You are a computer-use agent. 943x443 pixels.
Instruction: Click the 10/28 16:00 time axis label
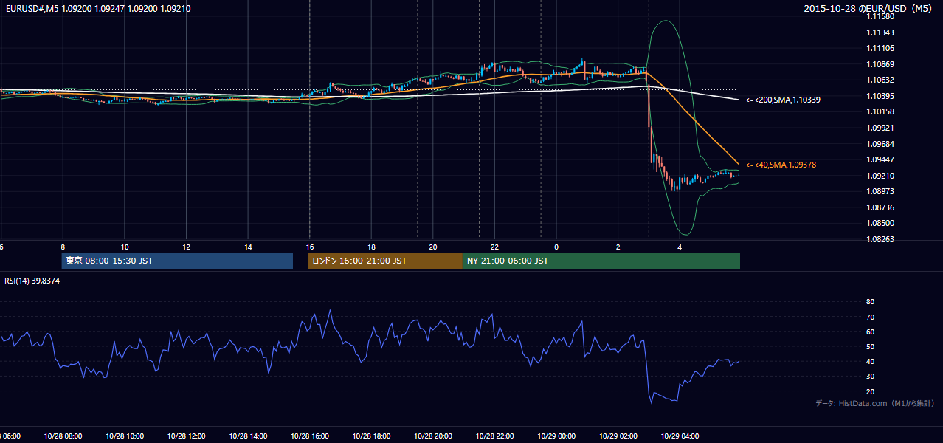point(310,436)
